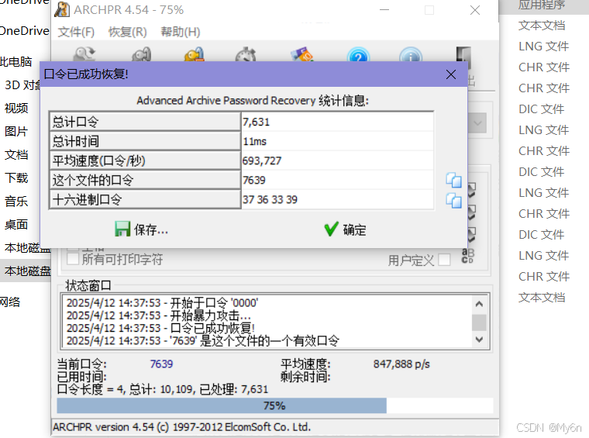This screenshot has height=438, width=589.
Task: Select total time value 11ms
Action: (254, 142)
